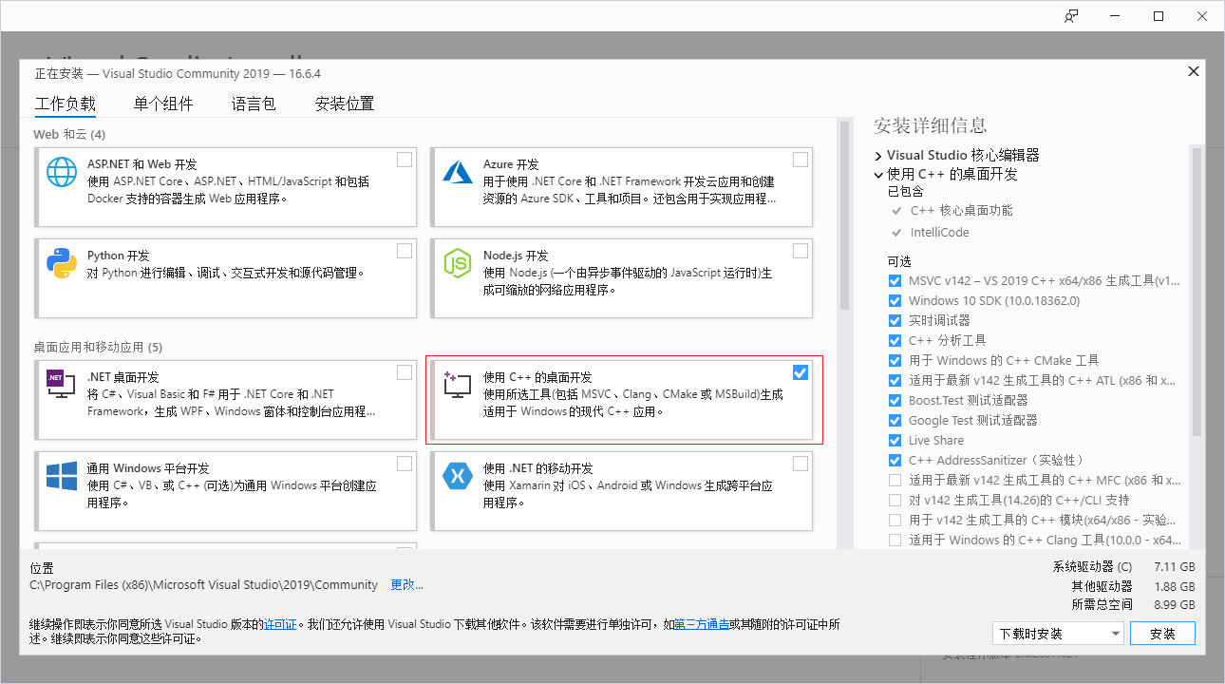Screen dimensions: 1225x684
Task: Click the 桌面应用和移动应用 (5) heading
Action: [x=98, y=348]
